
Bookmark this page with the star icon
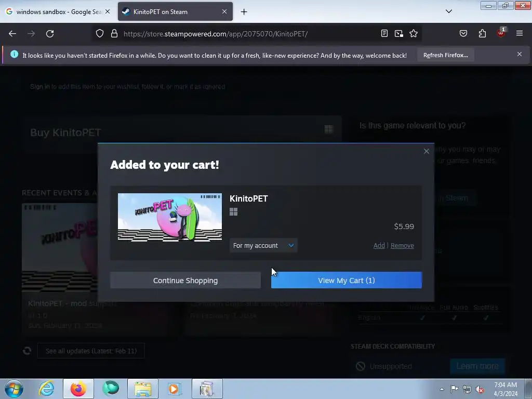click(413, 34)
